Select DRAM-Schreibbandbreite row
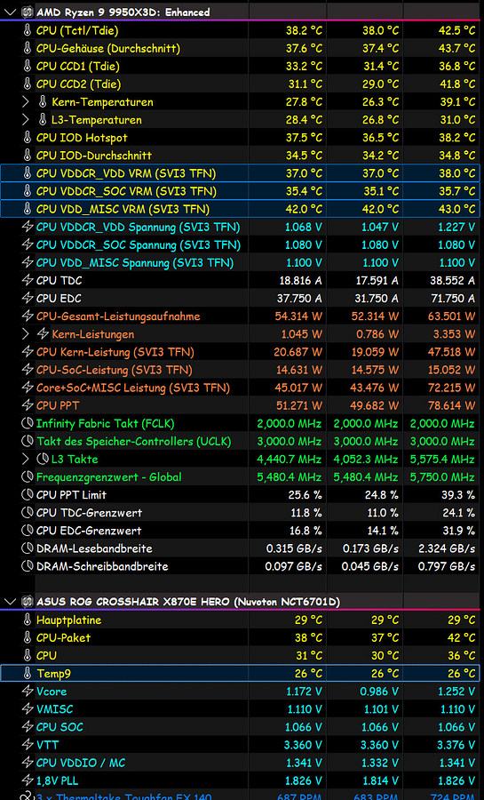 pos(242,566)
